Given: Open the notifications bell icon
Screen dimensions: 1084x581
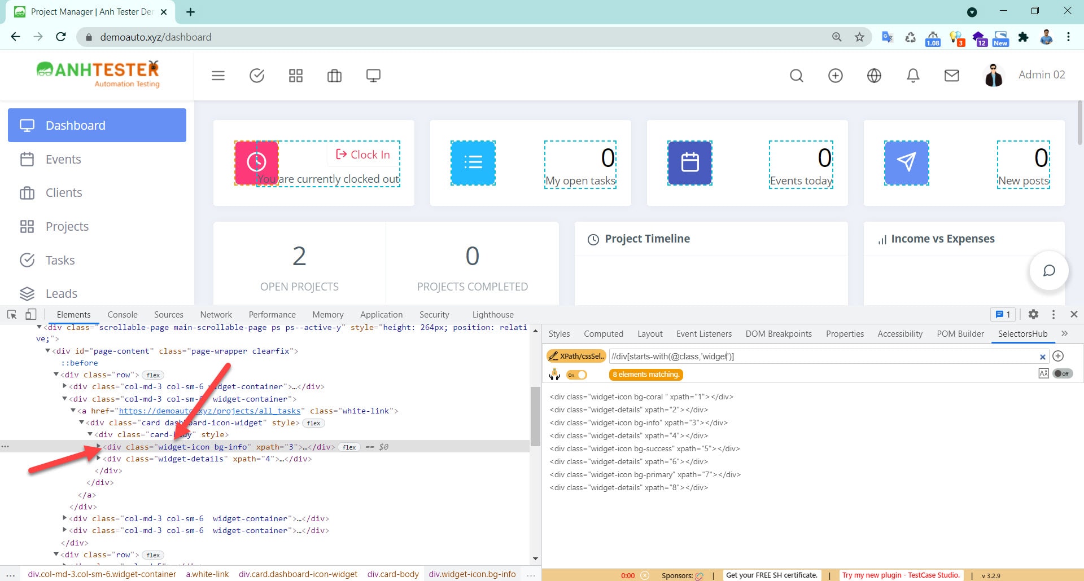Looking at the screenshot, I should tap(913, 76).
